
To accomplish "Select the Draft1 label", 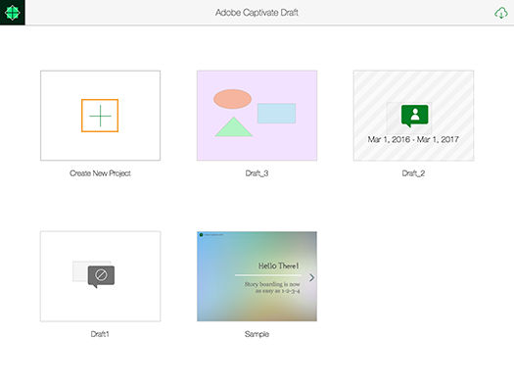I will click(x=100, y=334).
